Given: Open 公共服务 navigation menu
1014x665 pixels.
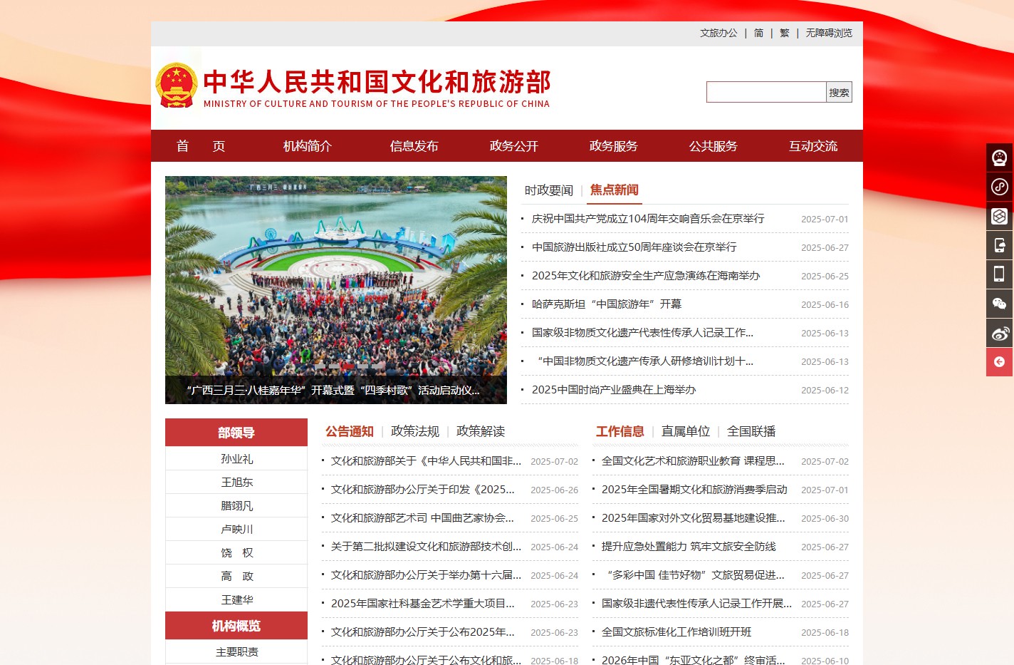Looking at the screenshot, I should point(714,146).
